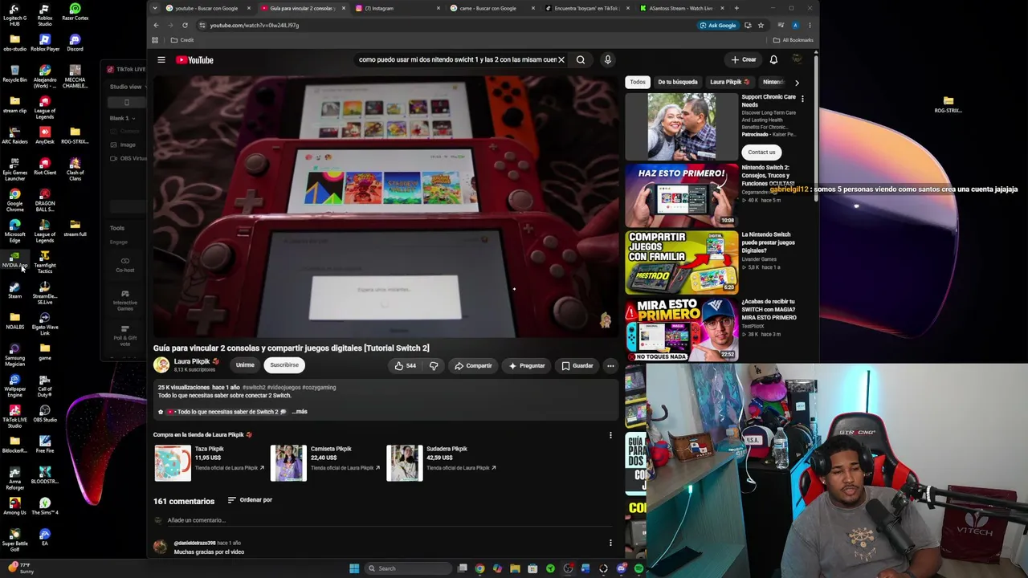
Task: Run the YouTube search with magnifier icon
Action: click(581, 59)
